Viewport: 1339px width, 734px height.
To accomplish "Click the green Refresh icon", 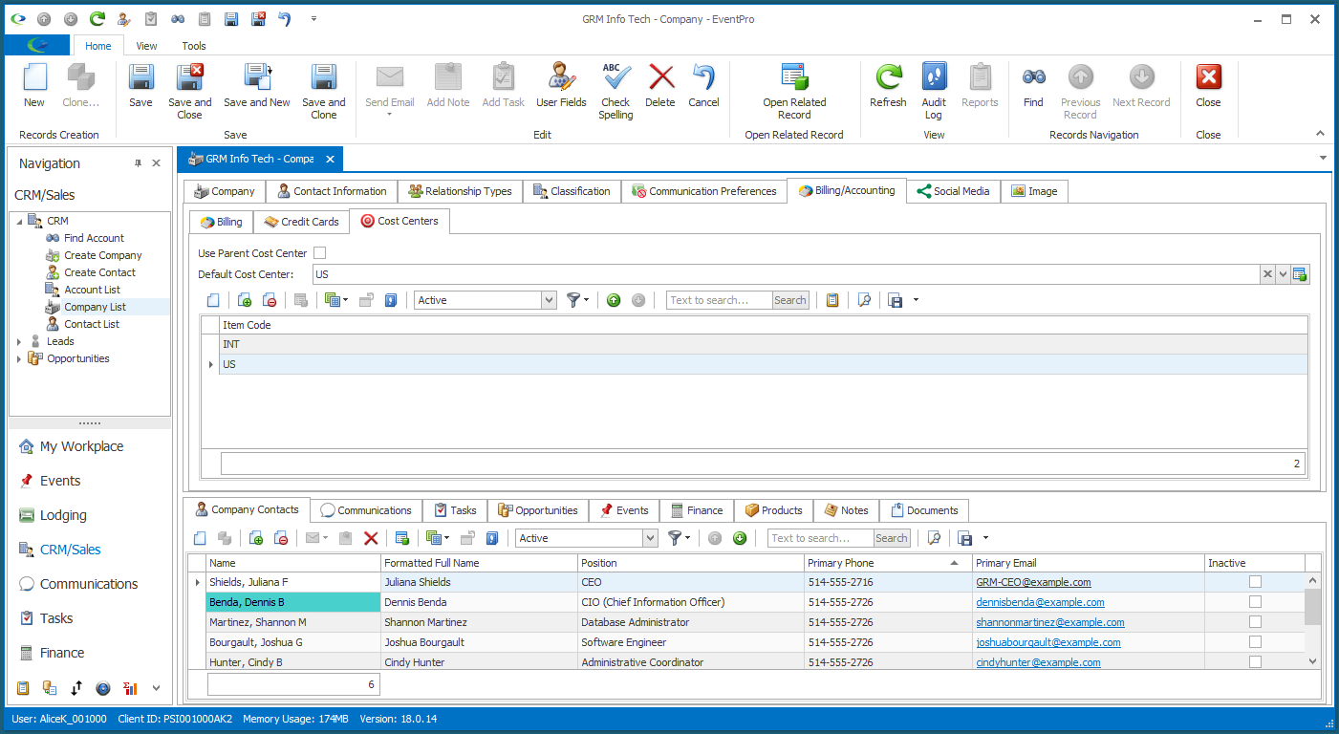I will (x=888, y=77).
